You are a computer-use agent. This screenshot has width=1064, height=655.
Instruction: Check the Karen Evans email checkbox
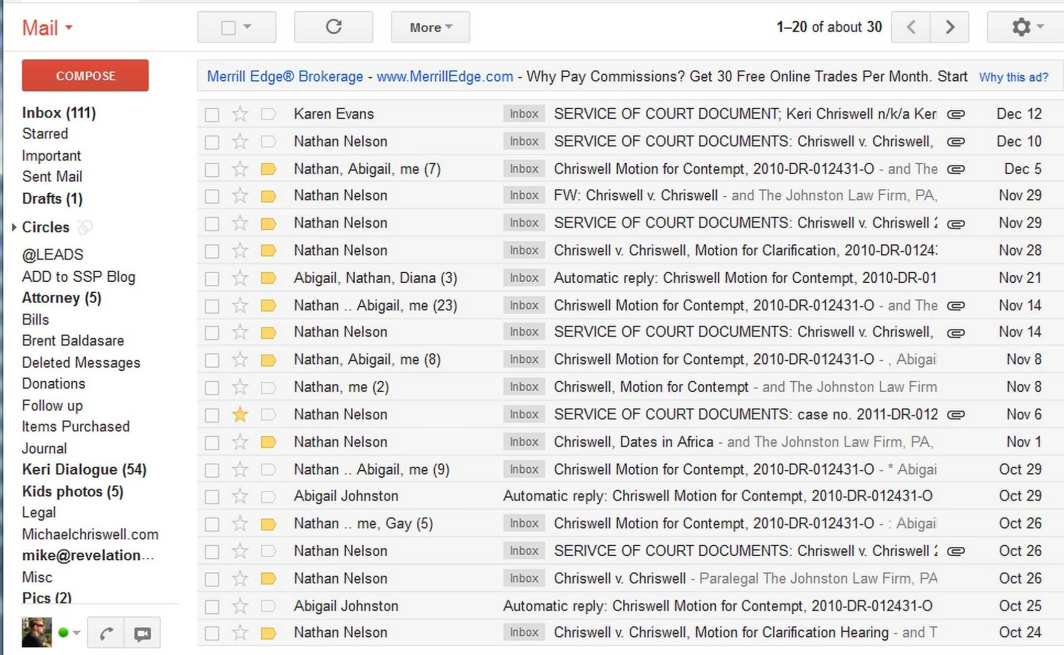(x=212, y=115)
